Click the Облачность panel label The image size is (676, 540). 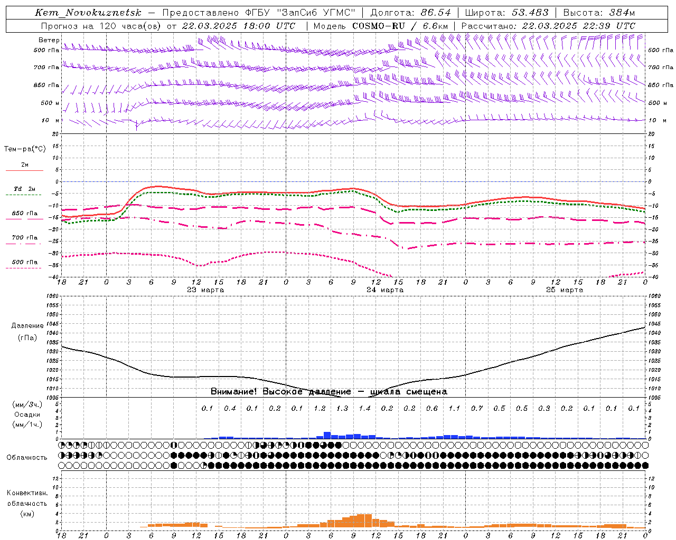tap(27, 458)
